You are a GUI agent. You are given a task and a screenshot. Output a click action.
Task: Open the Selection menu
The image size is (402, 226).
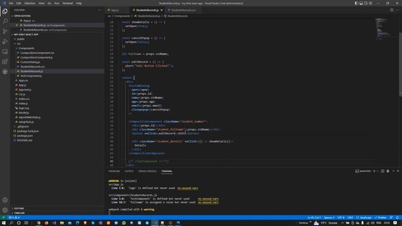click(30, 3)
